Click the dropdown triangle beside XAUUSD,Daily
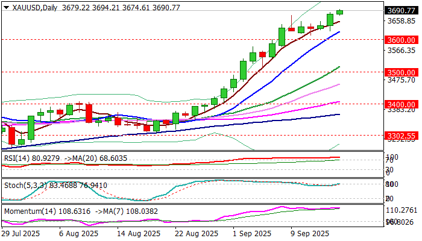The width and height of the screenshot is (422, 241). click(7, 8)
